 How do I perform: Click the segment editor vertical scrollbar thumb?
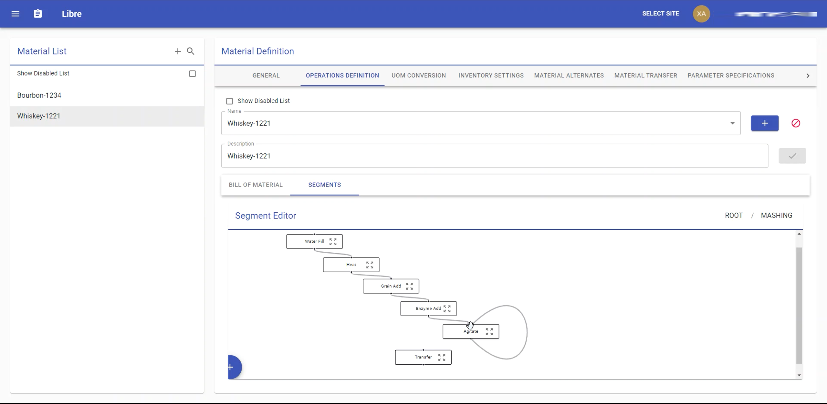pos(799,305)
